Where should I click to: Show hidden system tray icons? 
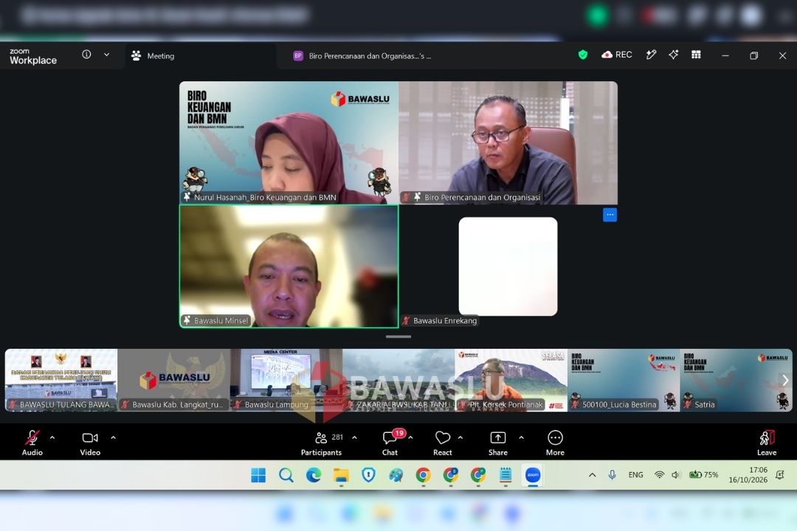tap(592, 475)
